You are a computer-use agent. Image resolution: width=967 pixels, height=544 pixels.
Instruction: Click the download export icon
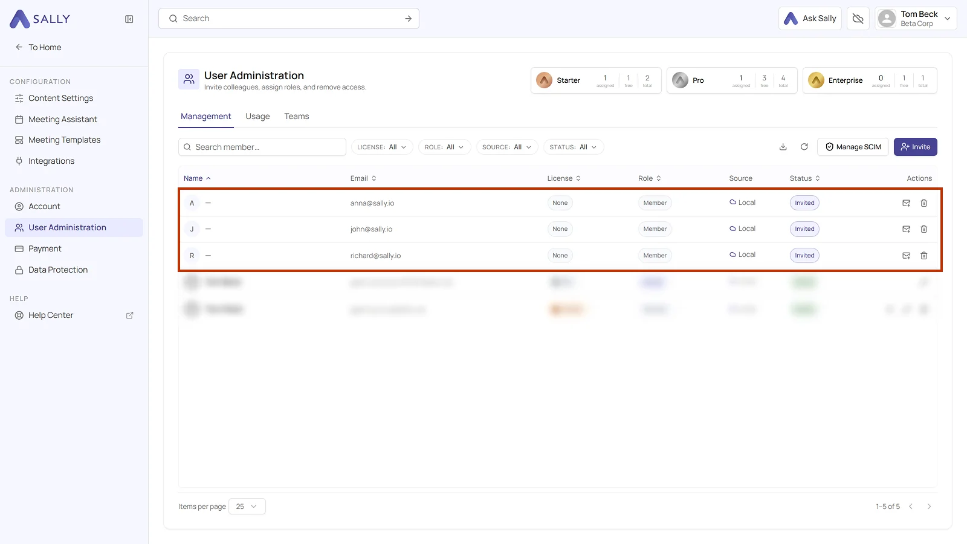[x=783, y=147]
